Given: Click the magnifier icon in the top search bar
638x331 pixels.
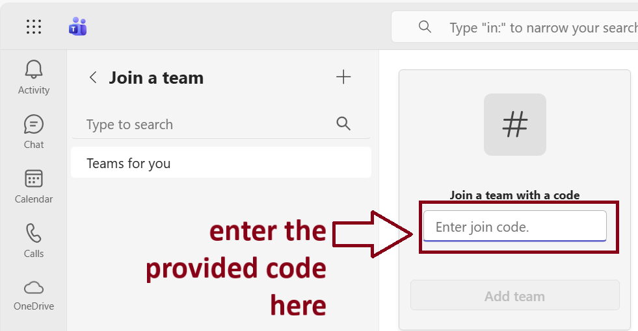Looking at the screenshot, I should 425,27.
